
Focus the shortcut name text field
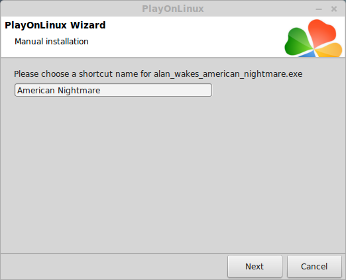[x=113, y=90]
